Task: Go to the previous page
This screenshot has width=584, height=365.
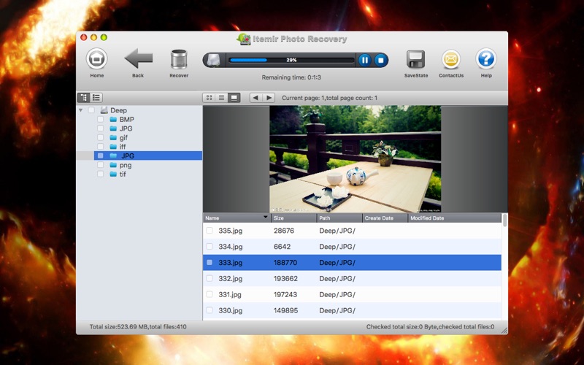Action: click(x=255, y=98)
